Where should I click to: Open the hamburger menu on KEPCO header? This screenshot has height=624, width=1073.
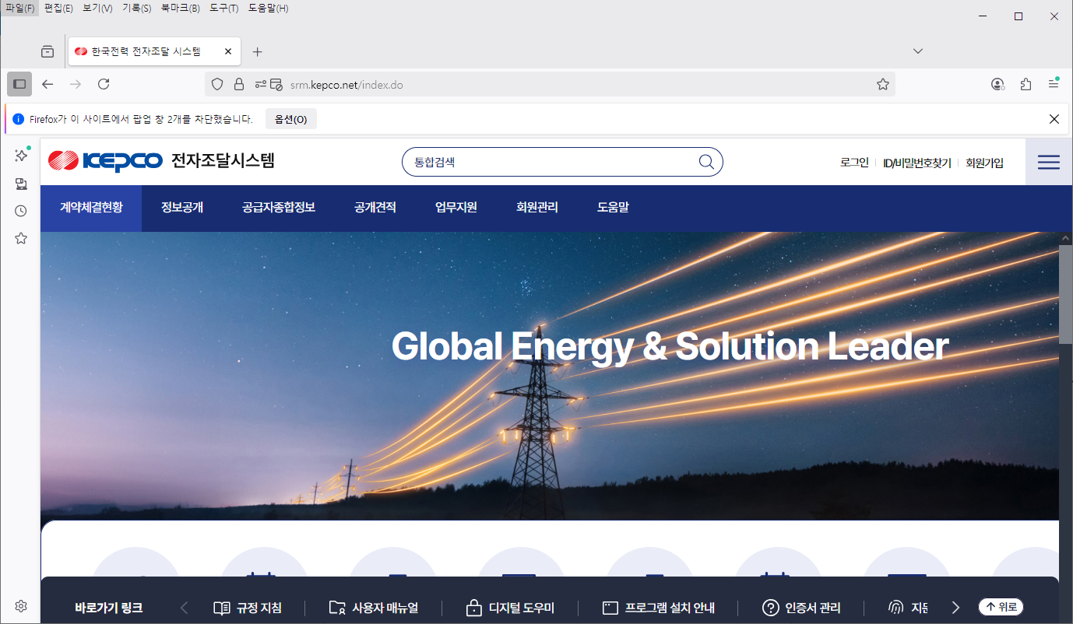[x=1048, y=162]
